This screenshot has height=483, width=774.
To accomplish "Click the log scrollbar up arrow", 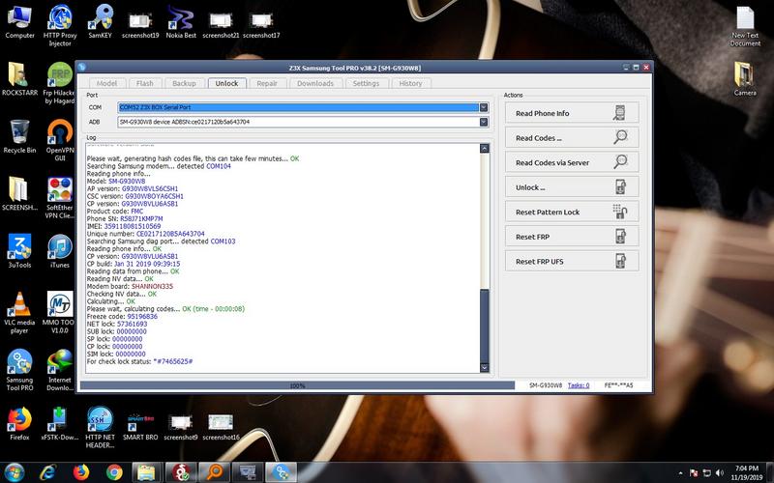I will (x=485, y=149).
